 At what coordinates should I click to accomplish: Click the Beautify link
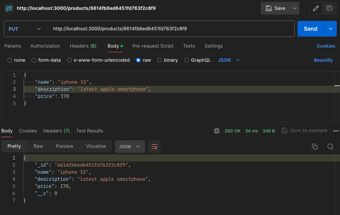(323, 60)
